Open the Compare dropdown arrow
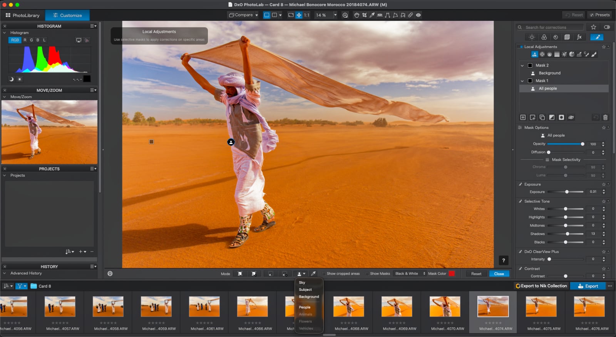Image resolution: width=616 pixels, height=337 pixels. click(x=256, y=15)
